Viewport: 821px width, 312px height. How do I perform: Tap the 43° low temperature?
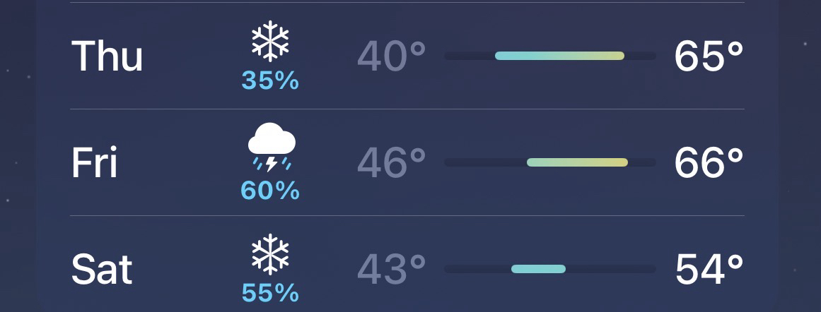pyautogui.click(x=392, y=270)
